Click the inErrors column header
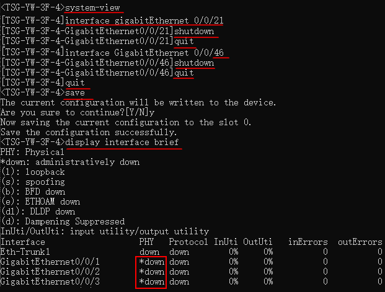 coord(308,242)
